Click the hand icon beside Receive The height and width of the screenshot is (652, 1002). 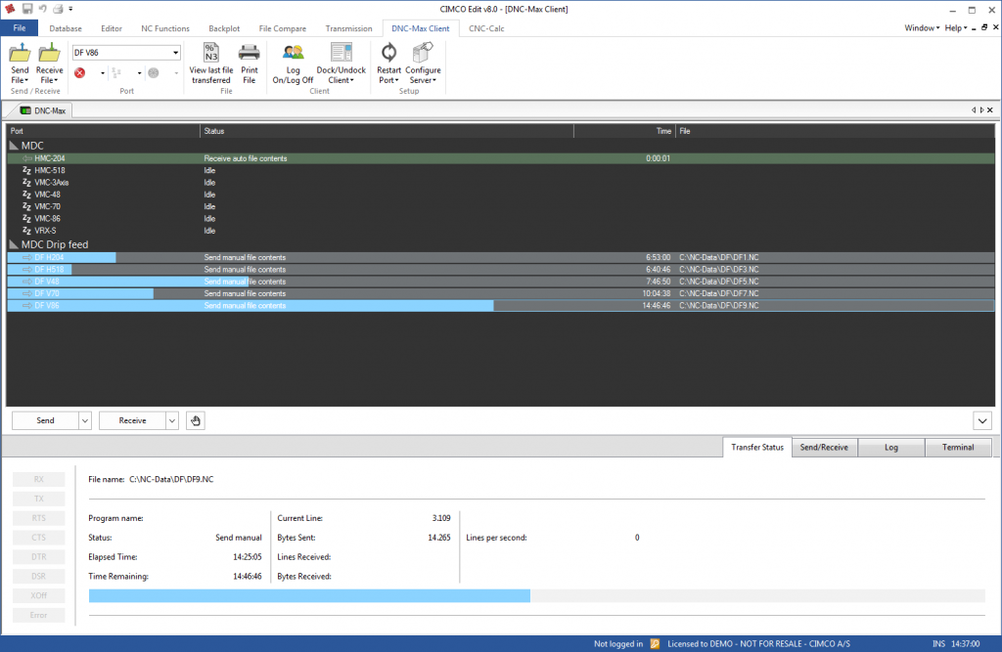196,421
